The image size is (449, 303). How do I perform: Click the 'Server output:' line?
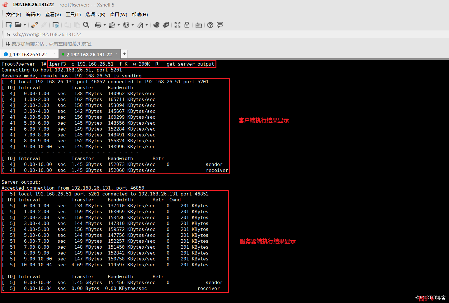tap(21, 182)
